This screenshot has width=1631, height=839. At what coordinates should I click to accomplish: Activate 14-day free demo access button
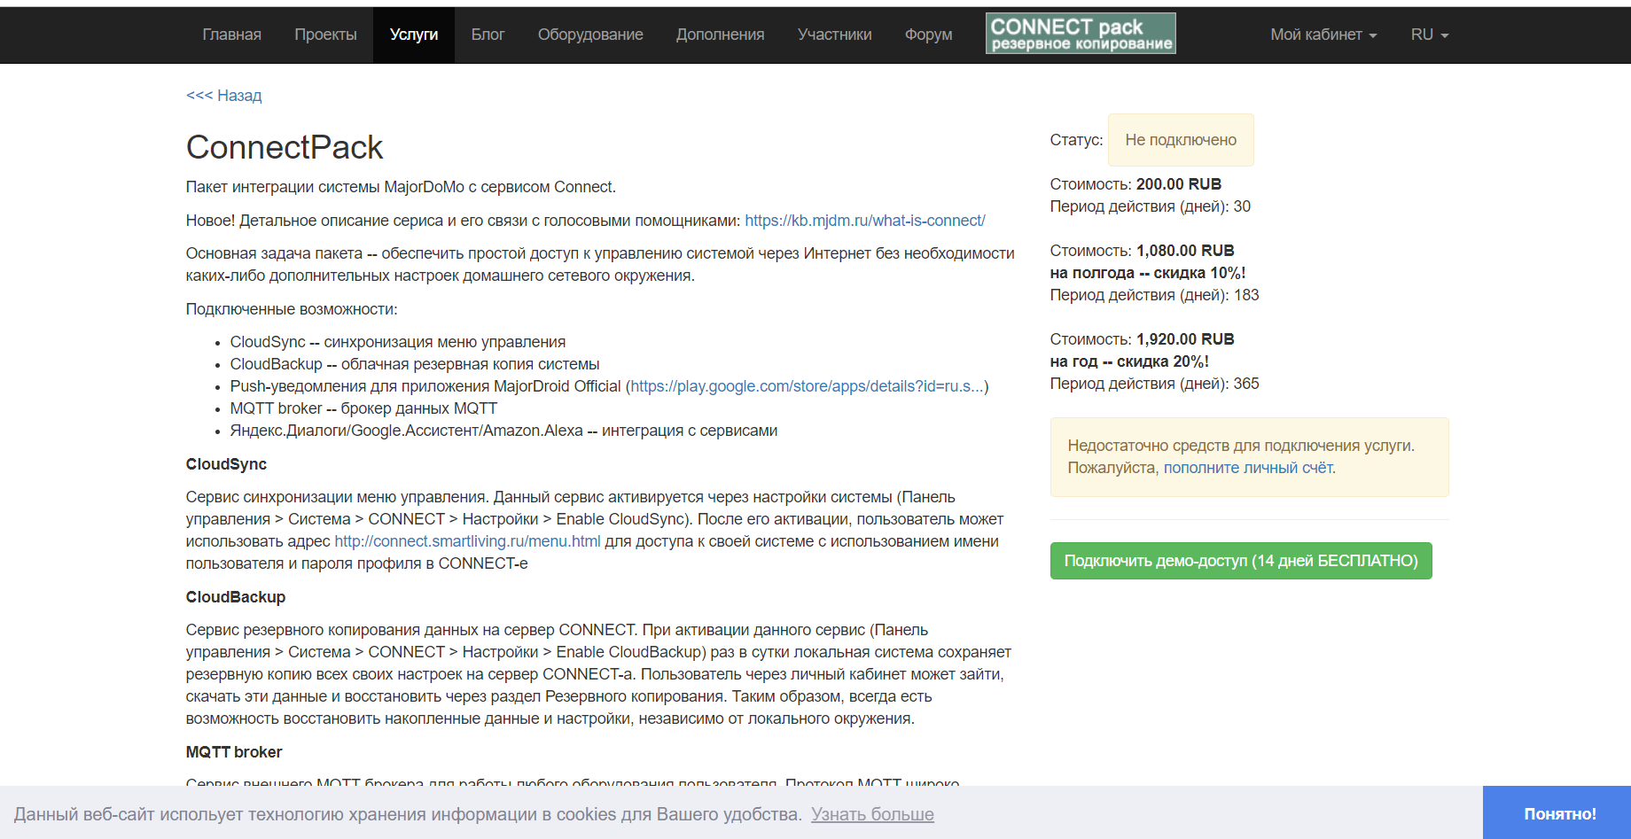coord(1241,561)
